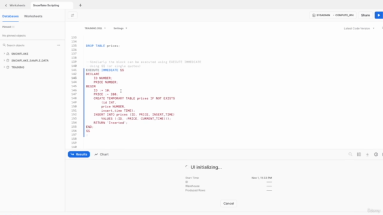Toggle the results column view icon
383x215 pixels.
click(x=359, y=154)
